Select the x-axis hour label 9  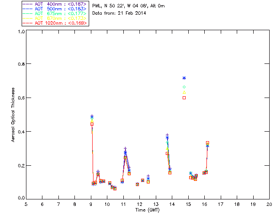click(x=91, y=204)
